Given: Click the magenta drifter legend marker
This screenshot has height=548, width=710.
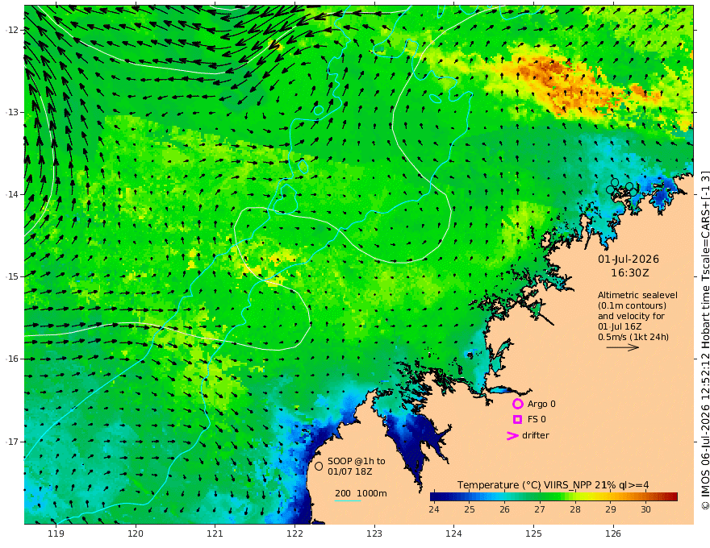Looking at the screenshot, I should 512,436.
